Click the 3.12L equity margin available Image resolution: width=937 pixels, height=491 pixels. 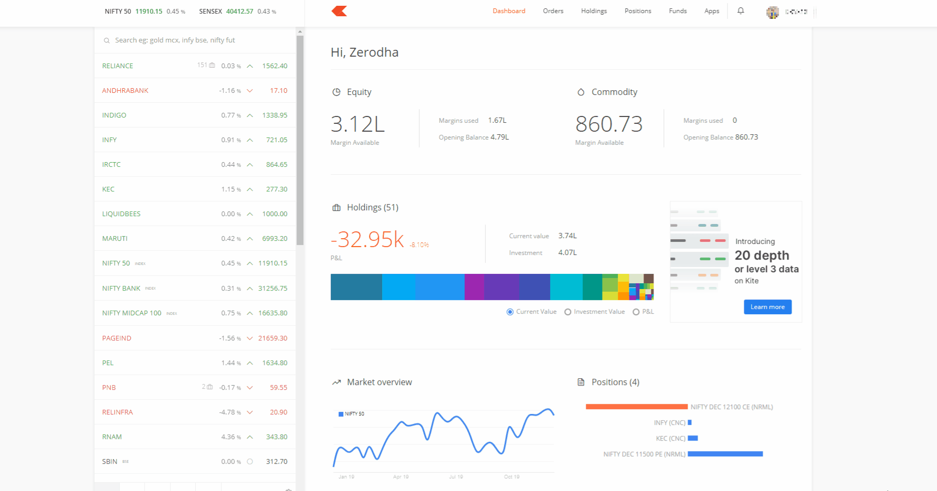coord(357,124)
